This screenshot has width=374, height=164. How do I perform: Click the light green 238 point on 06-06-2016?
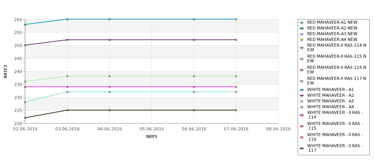(194, 76)
